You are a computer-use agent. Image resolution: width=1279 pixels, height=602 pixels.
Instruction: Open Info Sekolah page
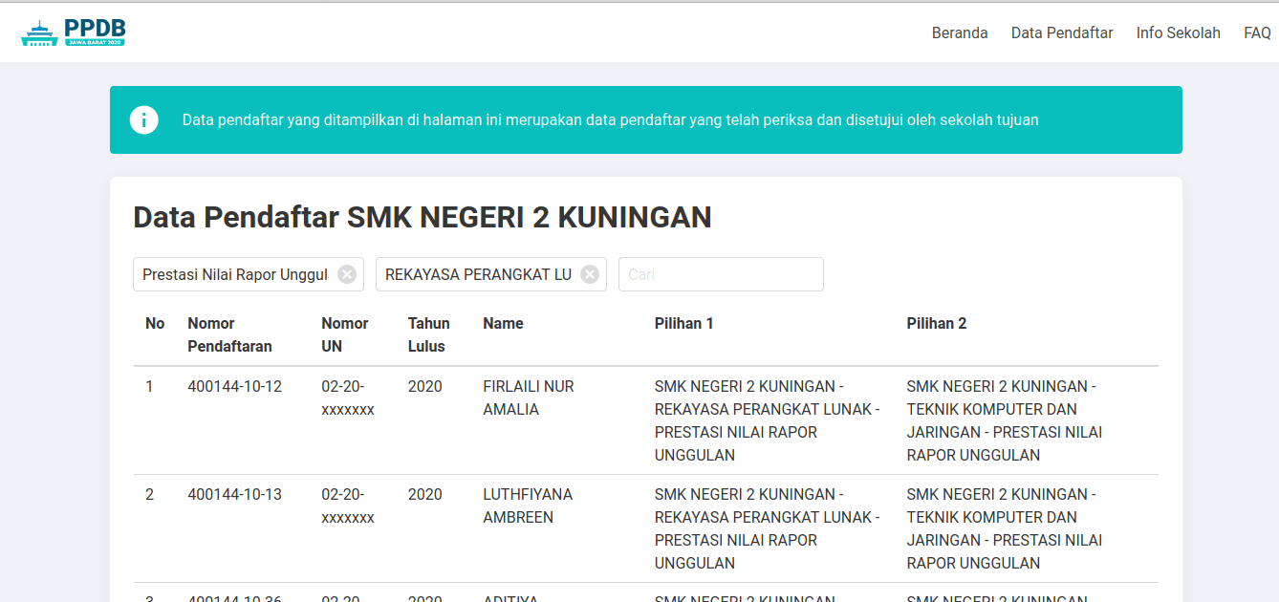coord(1178,32)
